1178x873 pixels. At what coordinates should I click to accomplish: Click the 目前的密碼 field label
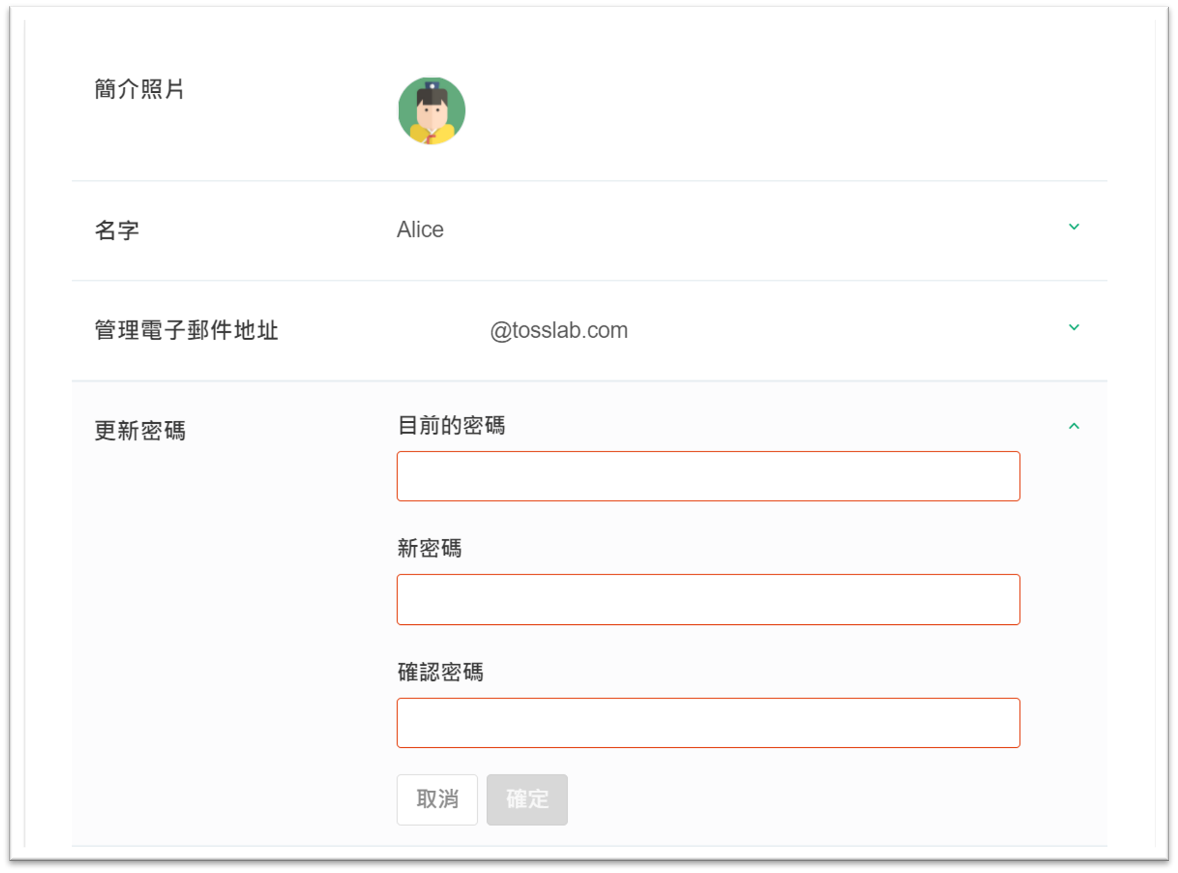click(451, 425)
